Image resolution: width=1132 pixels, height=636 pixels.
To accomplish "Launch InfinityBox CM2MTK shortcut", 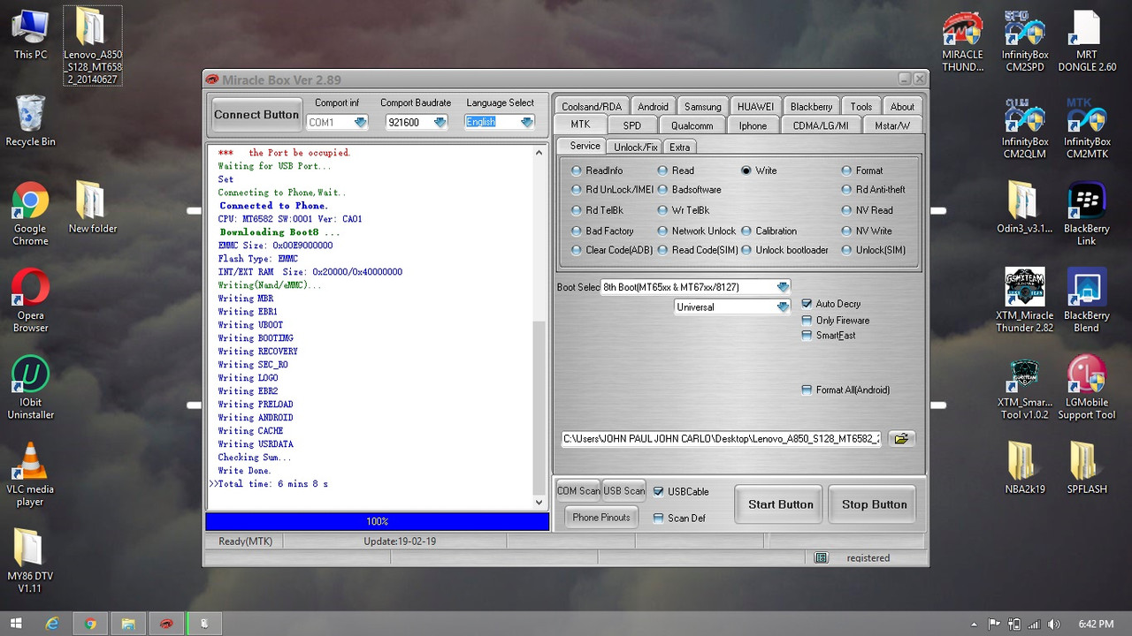I will (1087, 129).
